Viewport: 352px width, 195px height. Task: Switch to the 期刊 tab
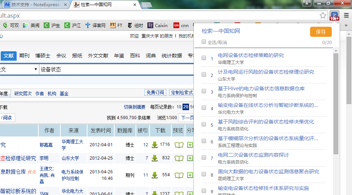(24, 56)
